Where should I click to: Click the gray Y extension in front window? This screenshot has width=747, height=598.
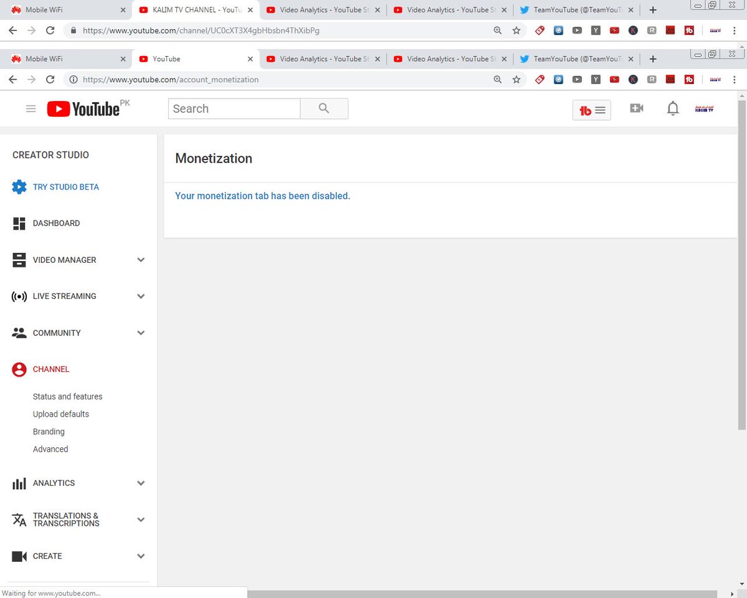click(596, 80)
